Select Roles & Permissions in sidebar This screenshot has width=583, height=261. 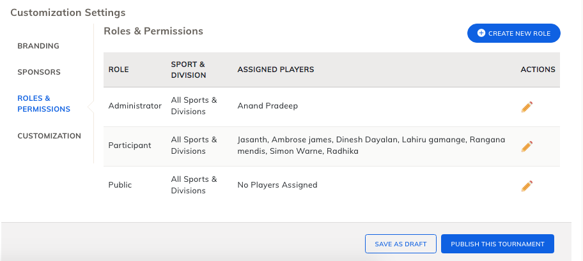pos(43,103)
